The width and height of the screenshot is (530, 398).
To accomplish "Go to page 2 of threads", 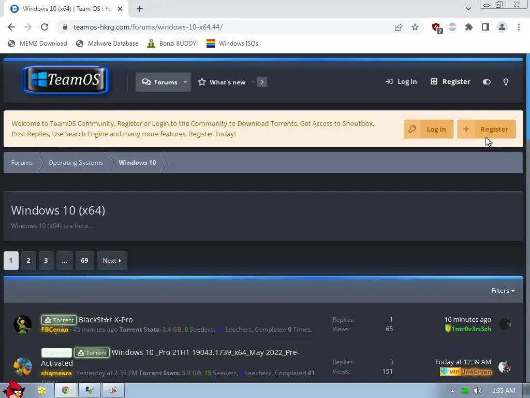I will (x=28, y=261).
